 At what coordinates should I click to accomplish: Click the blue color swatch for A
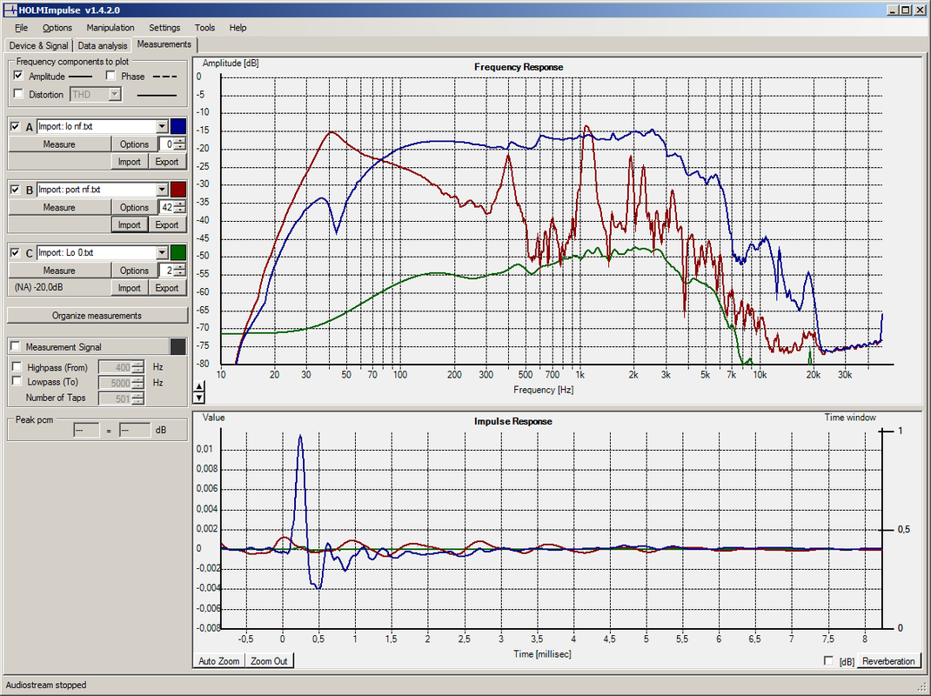[178, 126]
